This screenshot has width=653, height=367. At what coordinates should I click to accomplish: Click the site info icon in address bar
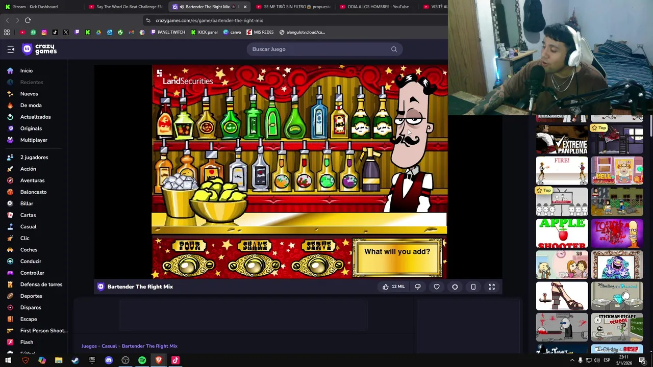point(148,20)
